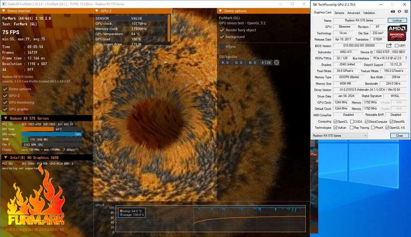
Task: Collapse the Demo options panel triangle
Action: click(x=220, y=11)
